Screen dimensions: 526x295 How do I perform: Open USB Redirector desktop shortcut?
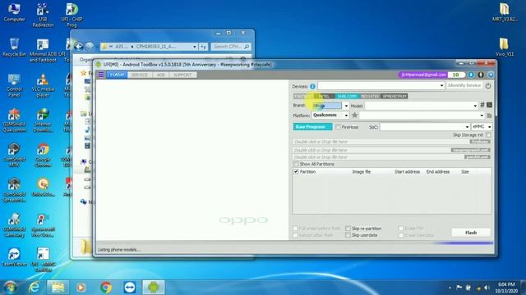(x=43, y=15)
